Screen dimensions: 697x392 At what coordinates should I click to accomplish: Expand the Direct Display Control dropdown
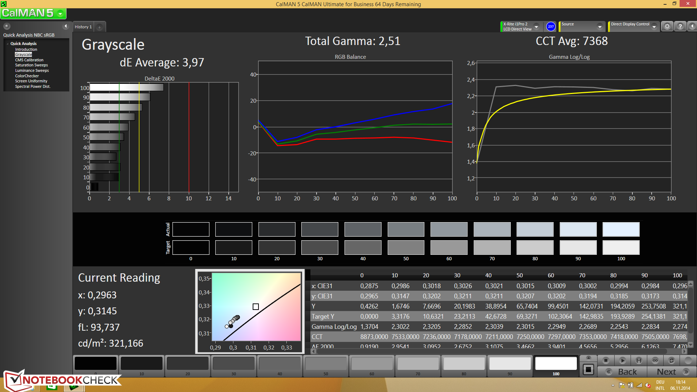(654, 26)
